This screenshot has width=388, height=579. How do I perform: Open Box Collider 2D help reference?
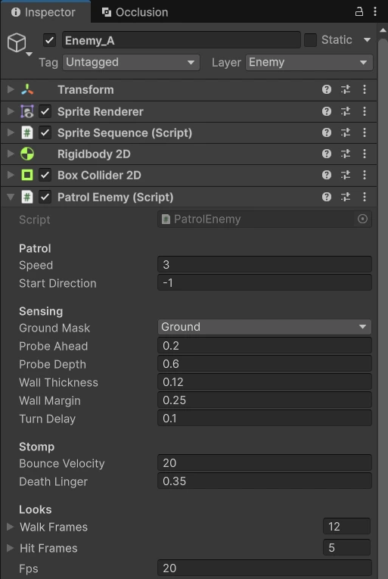coord(326,175)
